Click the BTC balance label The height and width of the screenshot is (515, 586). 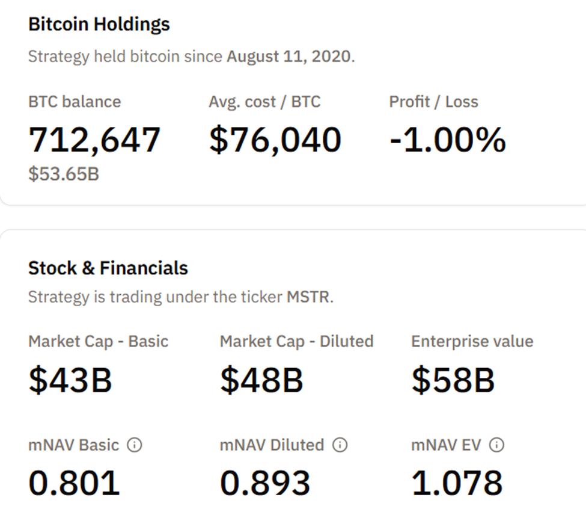pyautogui.click(x=74, y=102)
